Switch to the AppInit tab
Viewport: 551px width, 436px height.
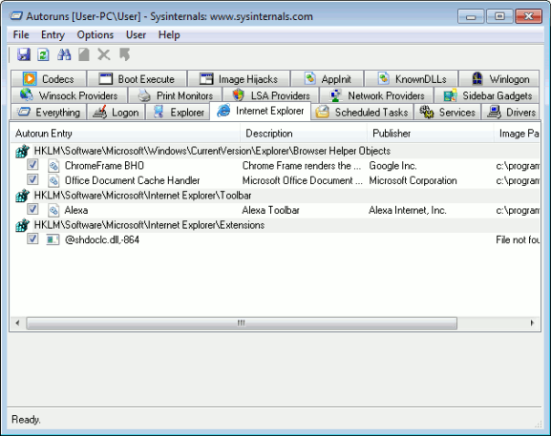328,78
